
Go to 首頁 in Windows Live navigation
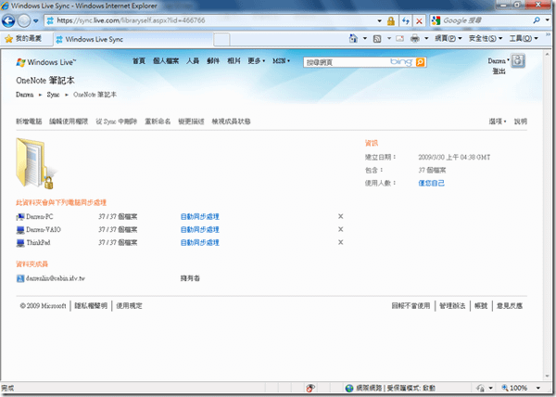tap(139, 61)
